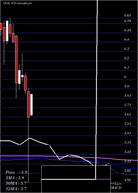This screenshot has width=138, height=193.
Task: Click the 5.41 price axis label
Action: 128,133
